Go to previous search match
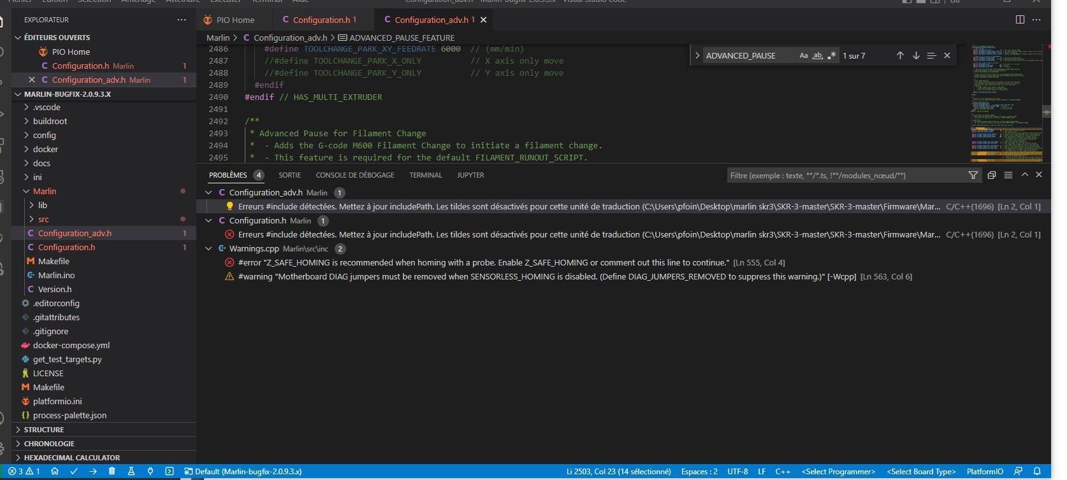This screenshot has width=1067, height=480. [900, 55]
